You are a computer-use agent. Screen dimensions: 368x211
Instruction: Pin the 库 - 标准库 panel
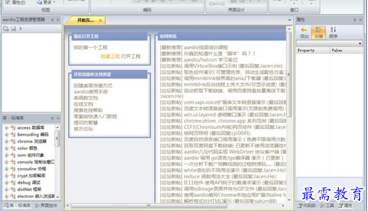52,118
